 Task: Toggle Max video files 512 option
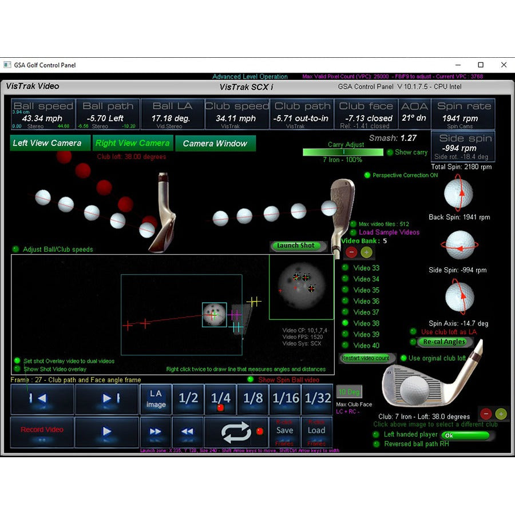tap(353, 224)
